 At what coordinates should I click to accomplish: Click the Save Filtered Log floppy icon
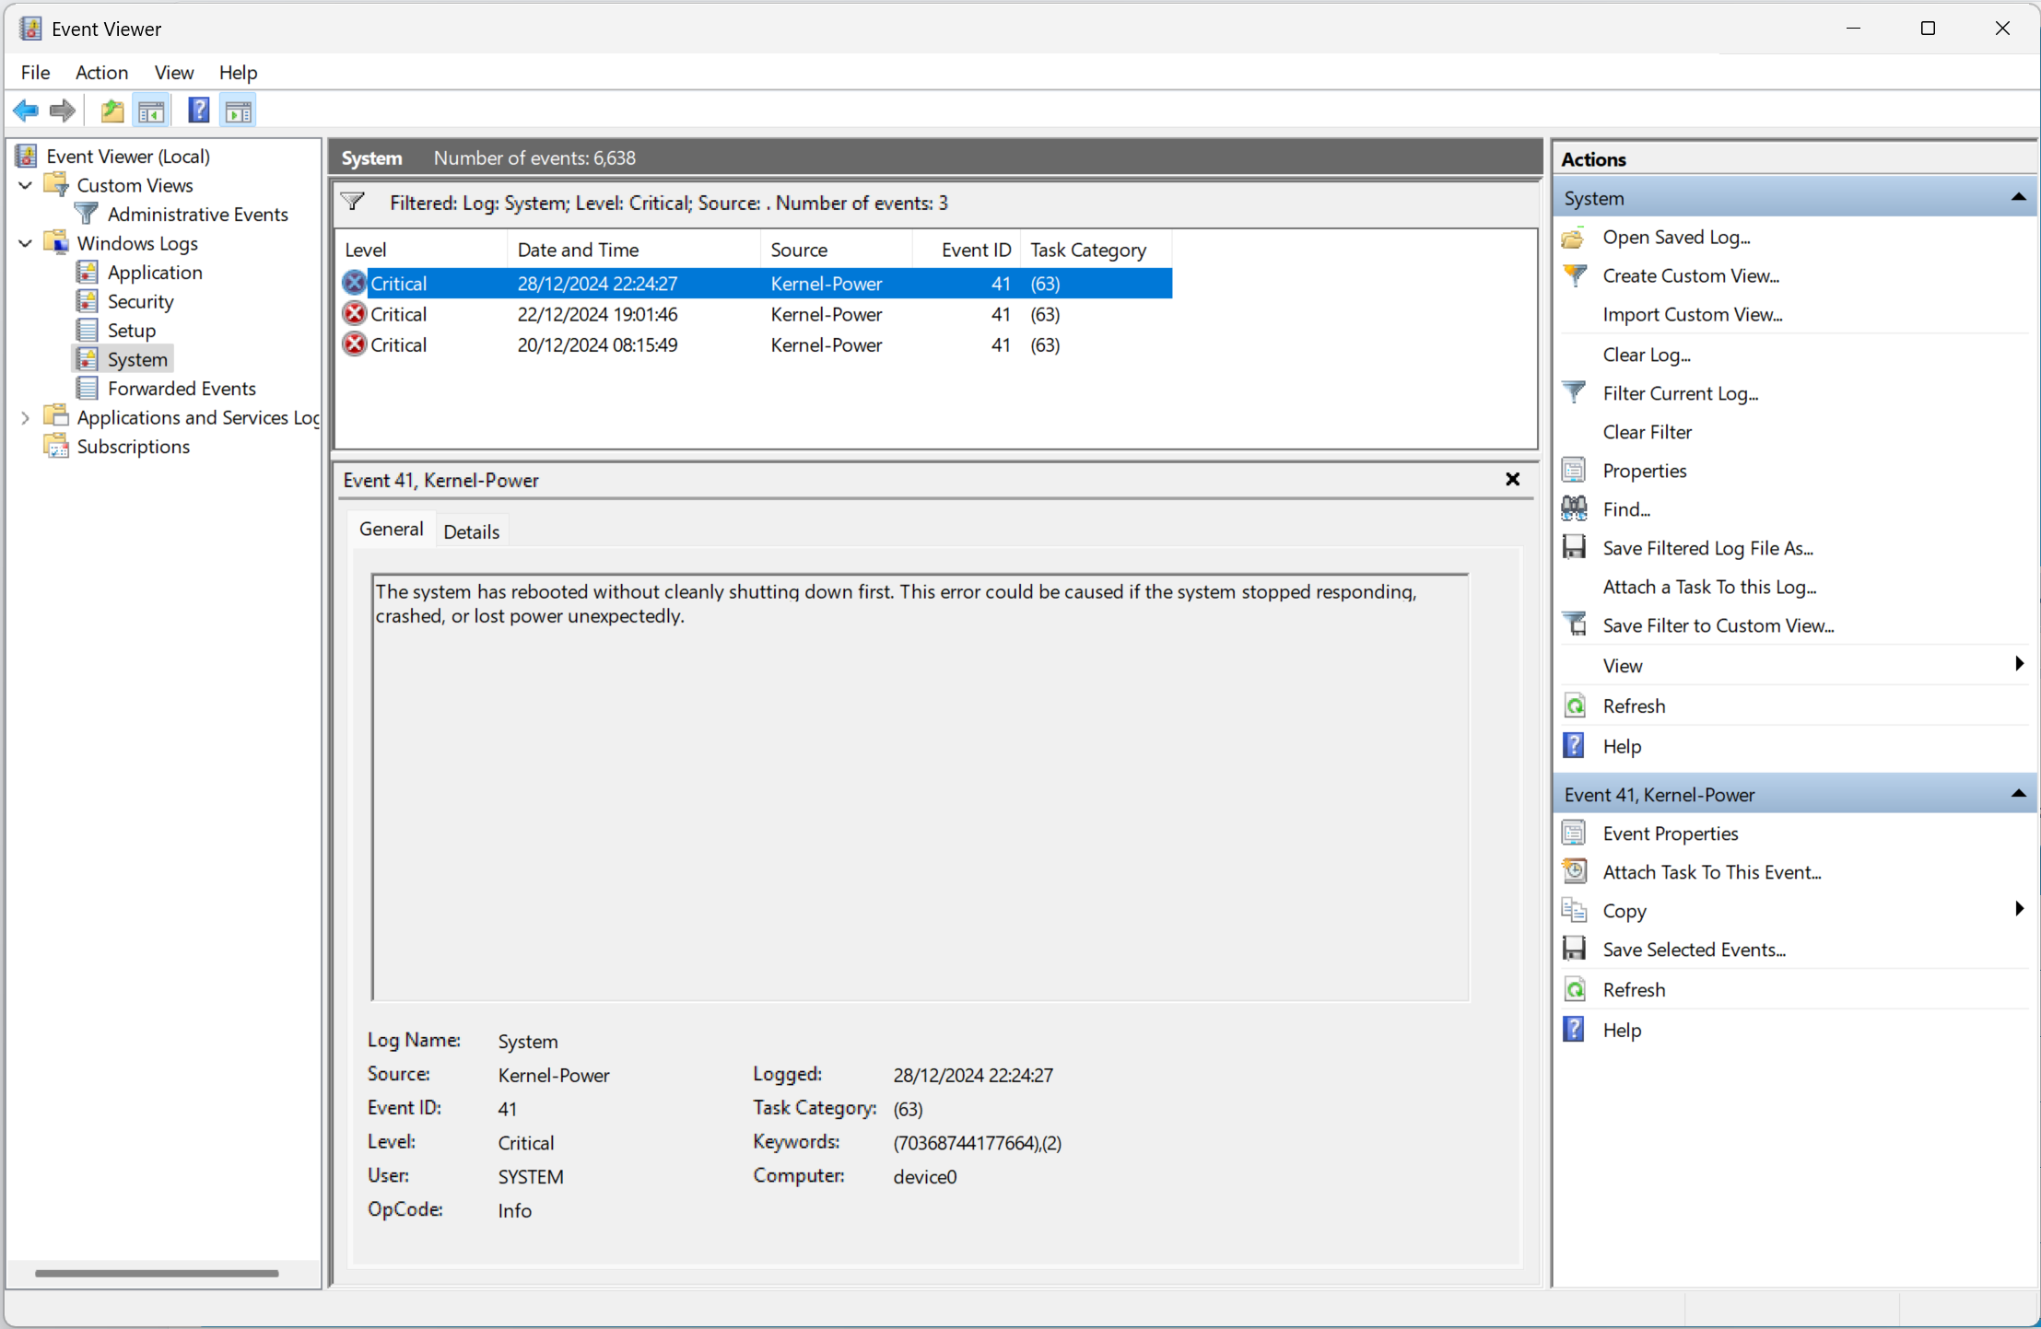pos(1574,547)
